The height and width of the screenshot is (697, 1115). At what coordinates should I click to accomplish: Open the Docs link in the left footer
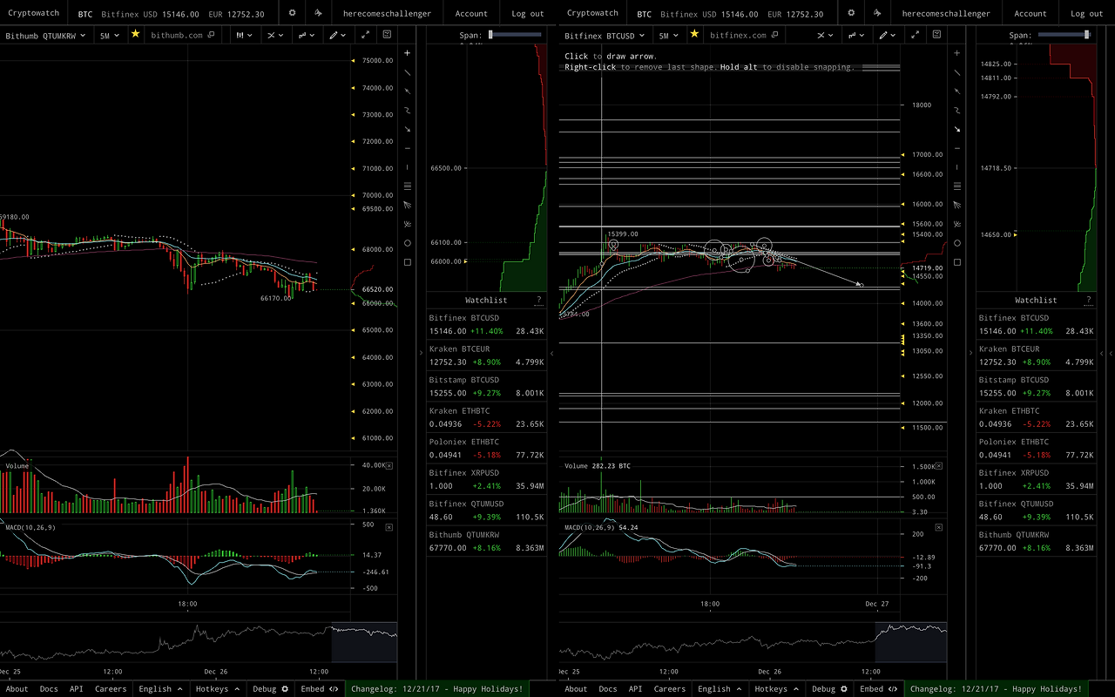tap(49, 689)
